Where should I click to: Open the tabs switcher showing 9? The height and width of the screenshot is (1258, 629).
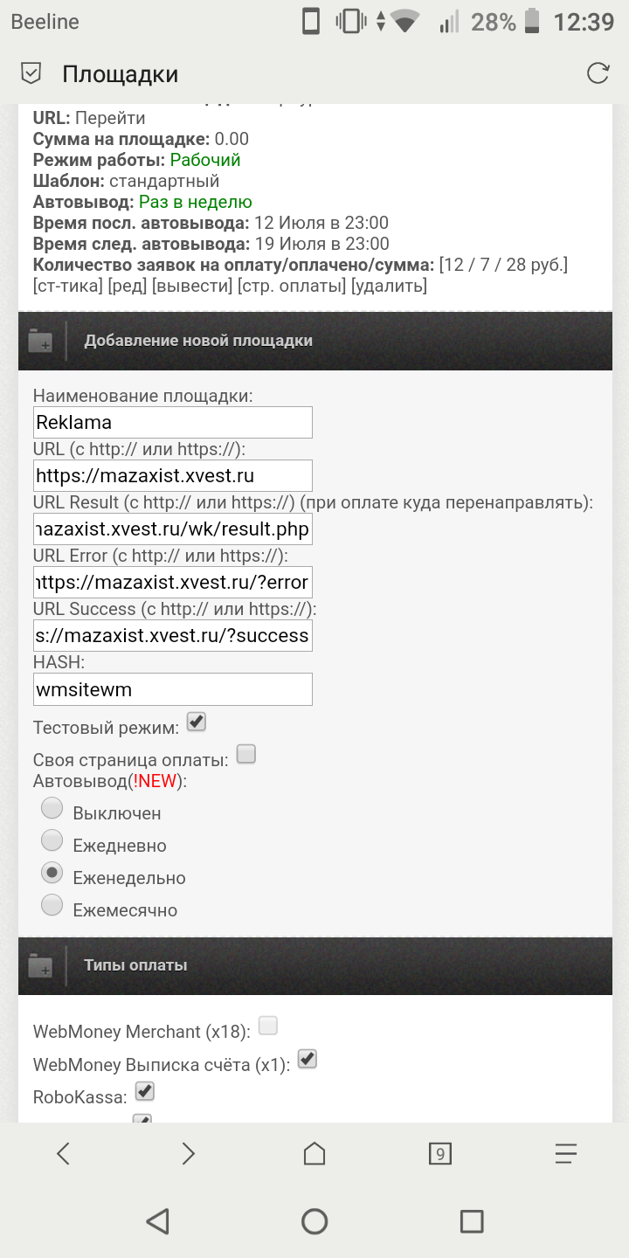(x=439, y=1154)
